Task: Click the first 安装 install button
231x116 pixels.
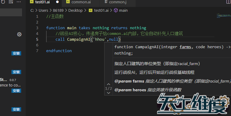Action: [x=16, y=53]
